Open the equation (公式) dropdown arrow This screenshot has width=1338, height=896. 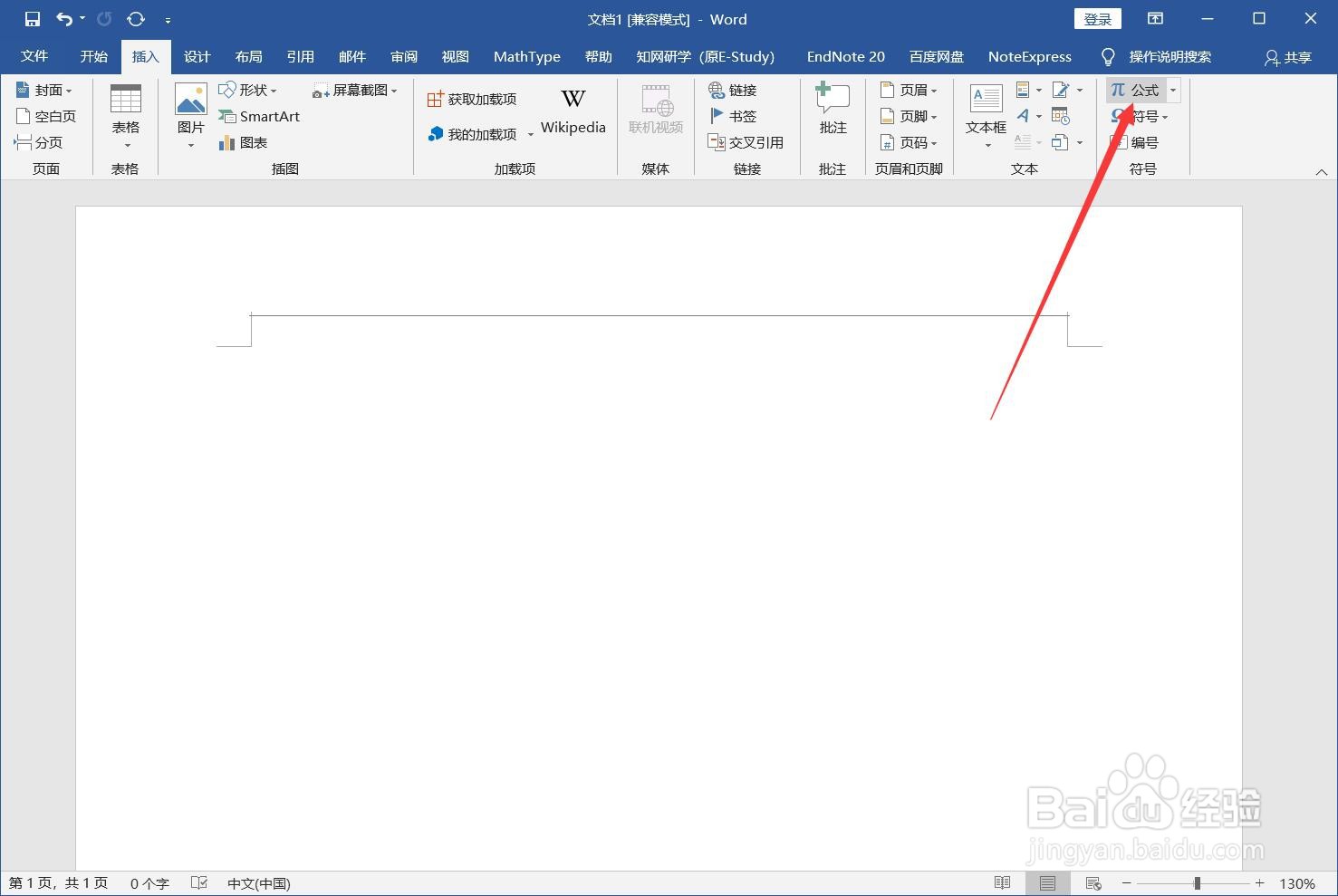click(x=1173, y=90)
